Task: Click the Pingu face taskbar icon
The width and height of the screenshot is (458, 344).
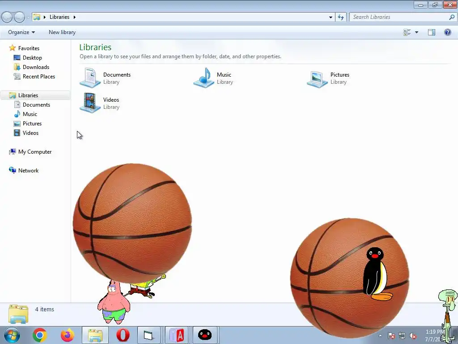Action: (205, 335)
